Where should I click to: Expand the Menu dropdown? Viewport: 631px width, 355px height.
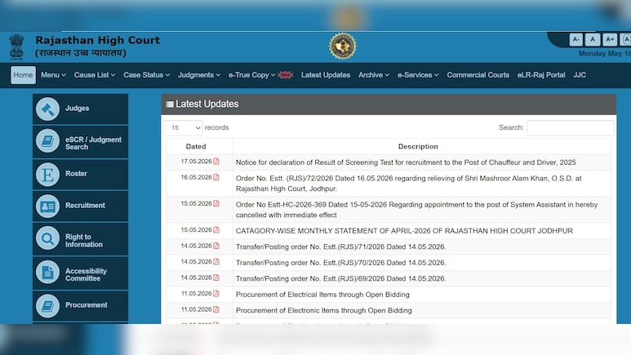tap(53, 75)
